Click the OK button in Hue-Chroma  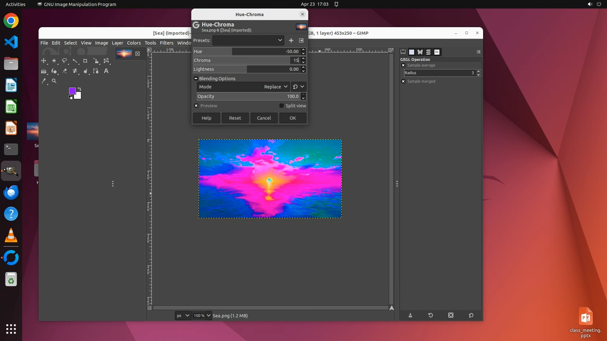[x=292, y=118]
